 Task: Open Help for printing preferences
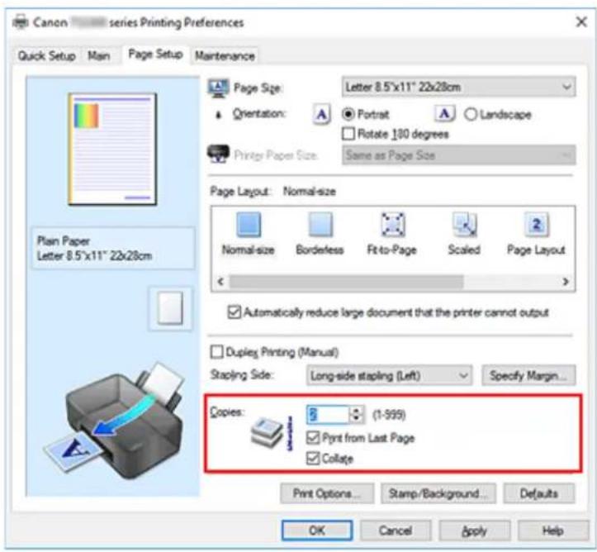pos(553,531)
